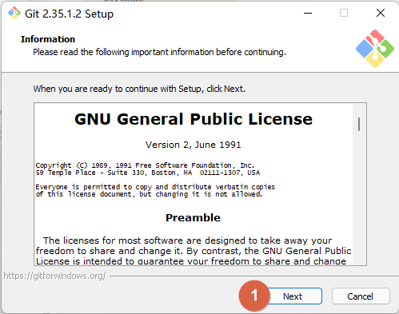Click the Git icon in the title bar
This screenshot has width=399, height=314.
coord(14,13)
